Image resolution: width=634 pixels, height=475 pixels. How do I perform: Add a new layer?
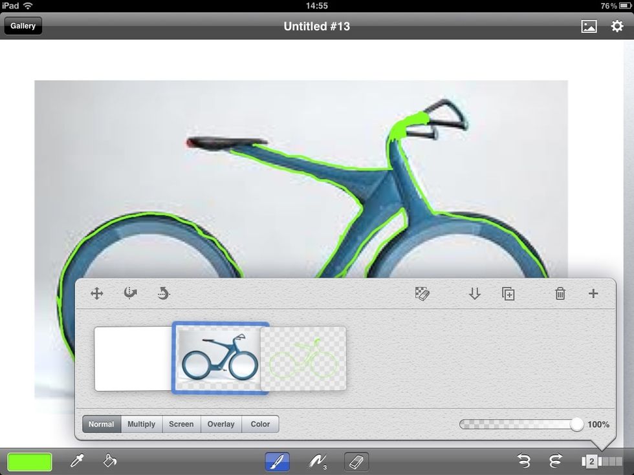593,293
